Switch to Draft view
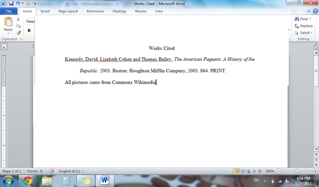Screen dimensions: 319x187 coord(260,172)
